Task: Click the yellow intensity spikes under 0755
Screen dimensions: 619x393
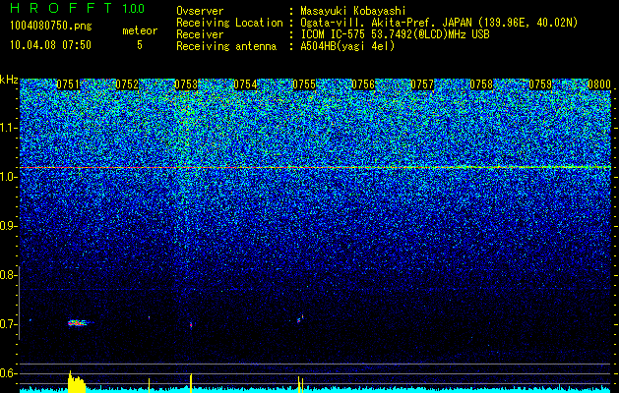Action: 300,384
